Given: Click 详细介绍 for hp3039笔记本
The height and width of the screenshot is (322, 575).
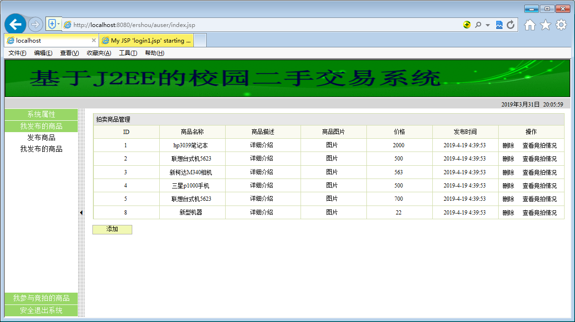Looking at the screenshot, I should coord(262,145).
